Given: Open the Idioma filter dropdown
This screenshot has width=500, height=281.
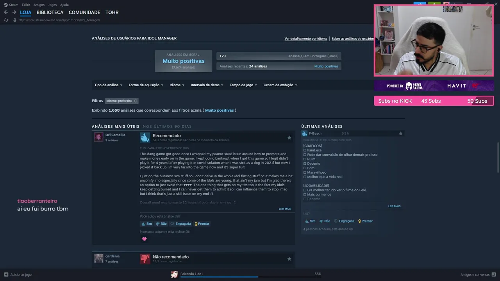Looking at the screenshot, I should point(177,85).
